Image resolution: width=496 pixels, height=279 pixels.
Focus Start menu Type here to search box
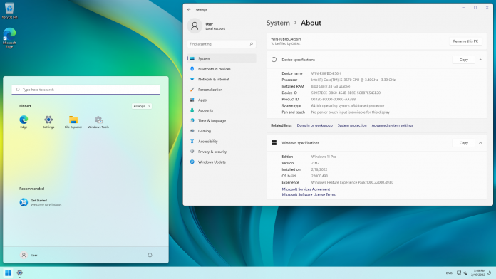[86, 90]
